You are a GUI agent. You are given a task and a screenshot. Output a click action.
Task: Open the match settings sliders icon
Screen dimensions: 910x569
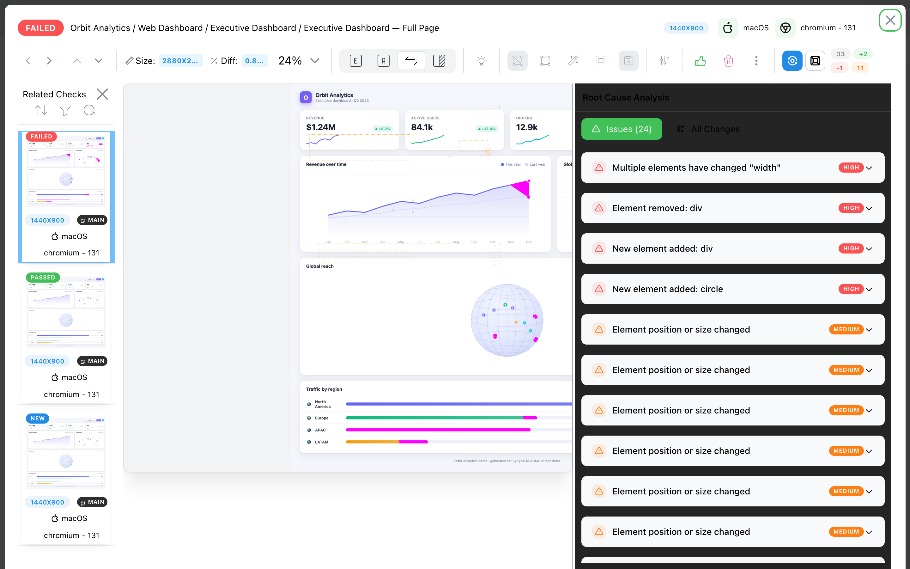click(x=665, y=61)
